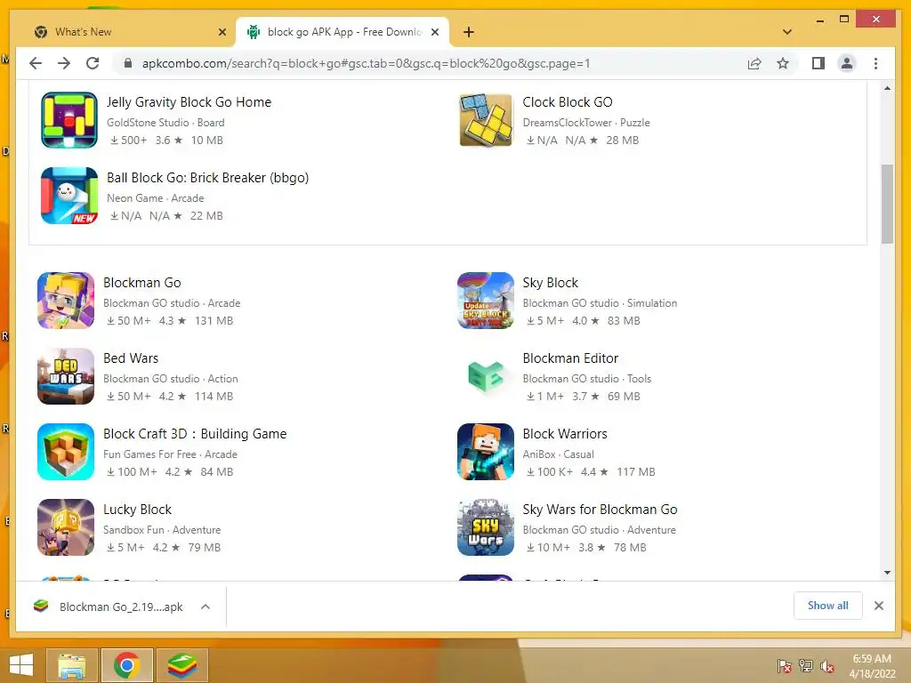Open the Block Warriors title link
Image resolution: width=911 pixels, height=683 pixels.
[x=565, y=434]
